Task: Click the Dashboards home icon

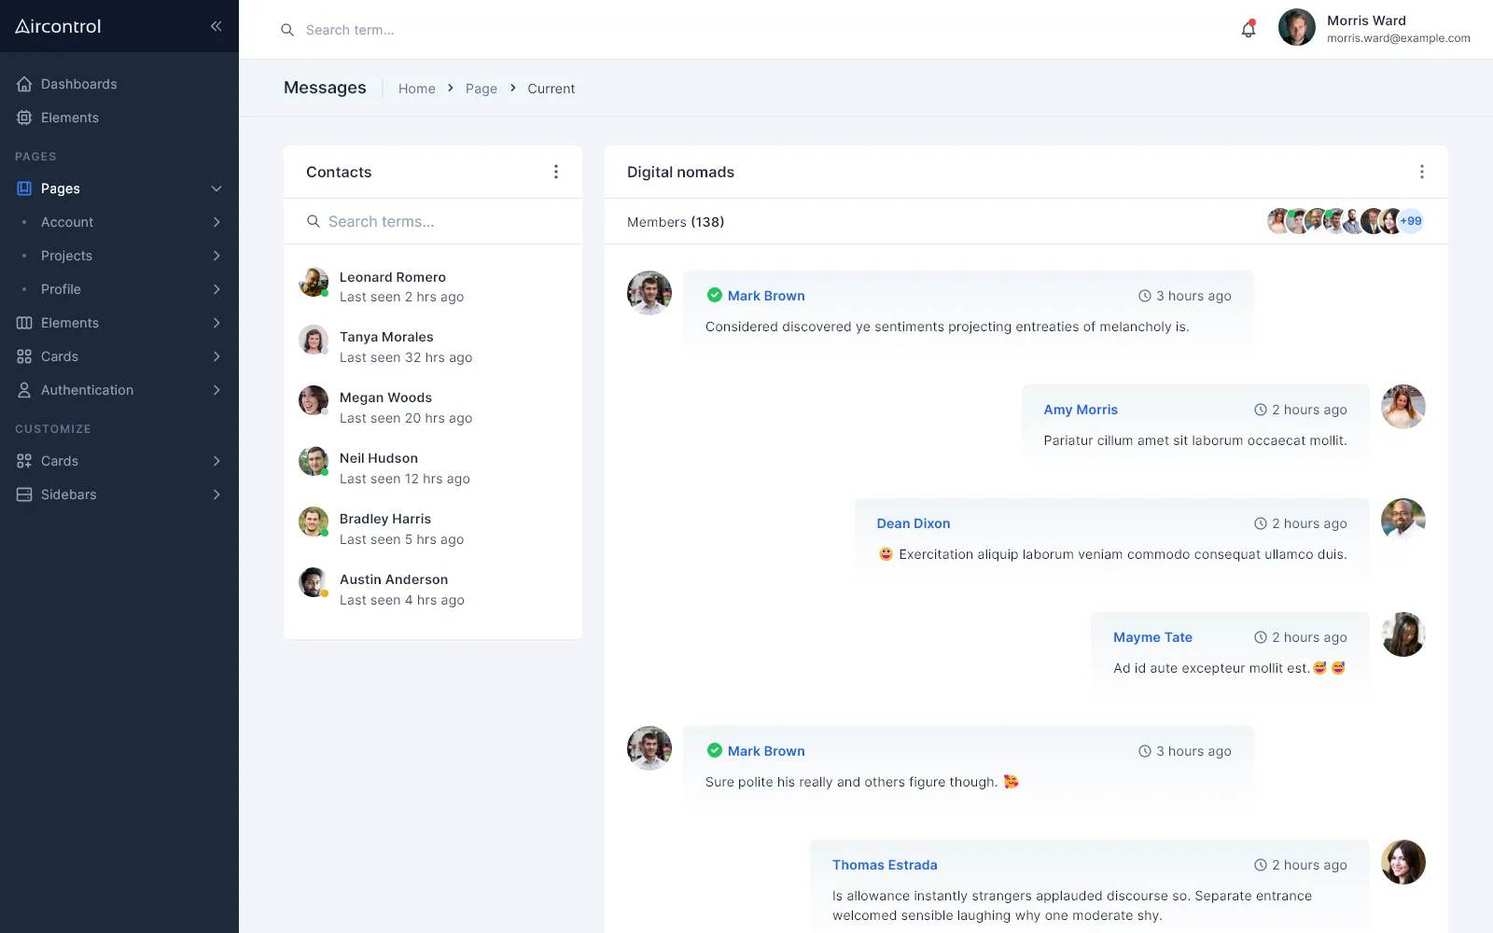Action: pyautogui.click(x=24, y=84)
